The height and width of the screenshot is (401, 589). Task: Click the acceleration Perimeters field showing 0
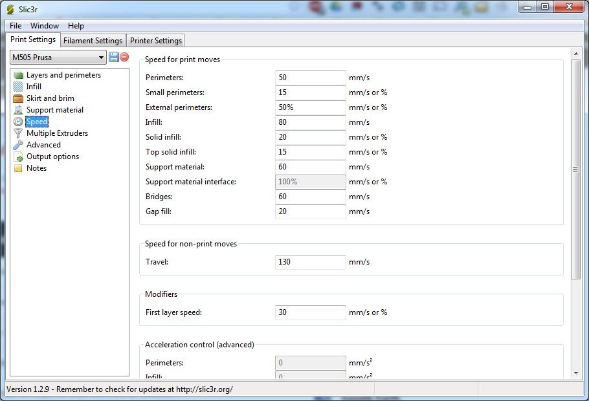310,363
